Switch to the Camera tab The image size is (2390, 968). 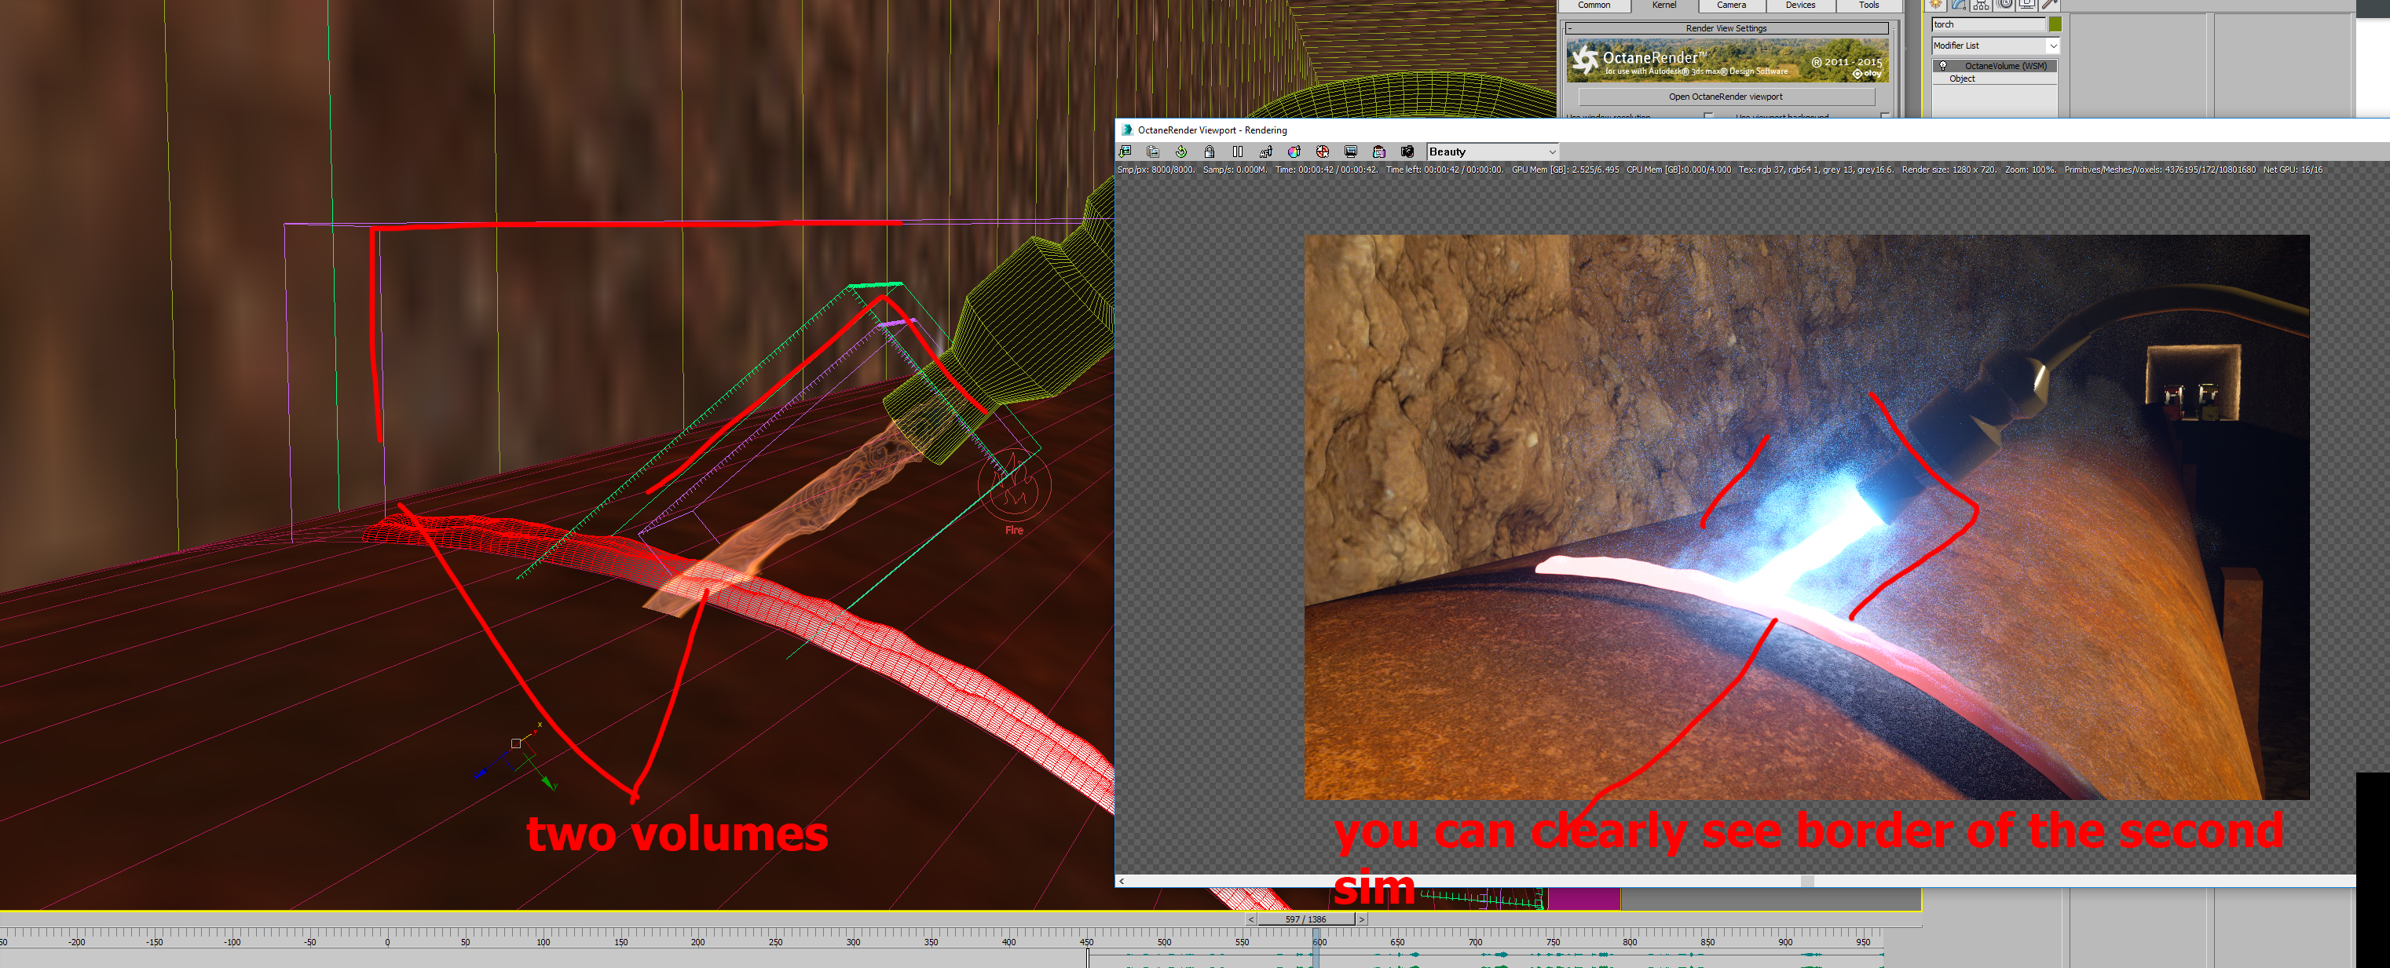(x=1731, y=5)
